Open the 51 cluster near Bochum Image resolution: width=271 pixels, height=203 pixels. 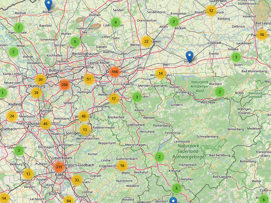click(x=89, y=79)
